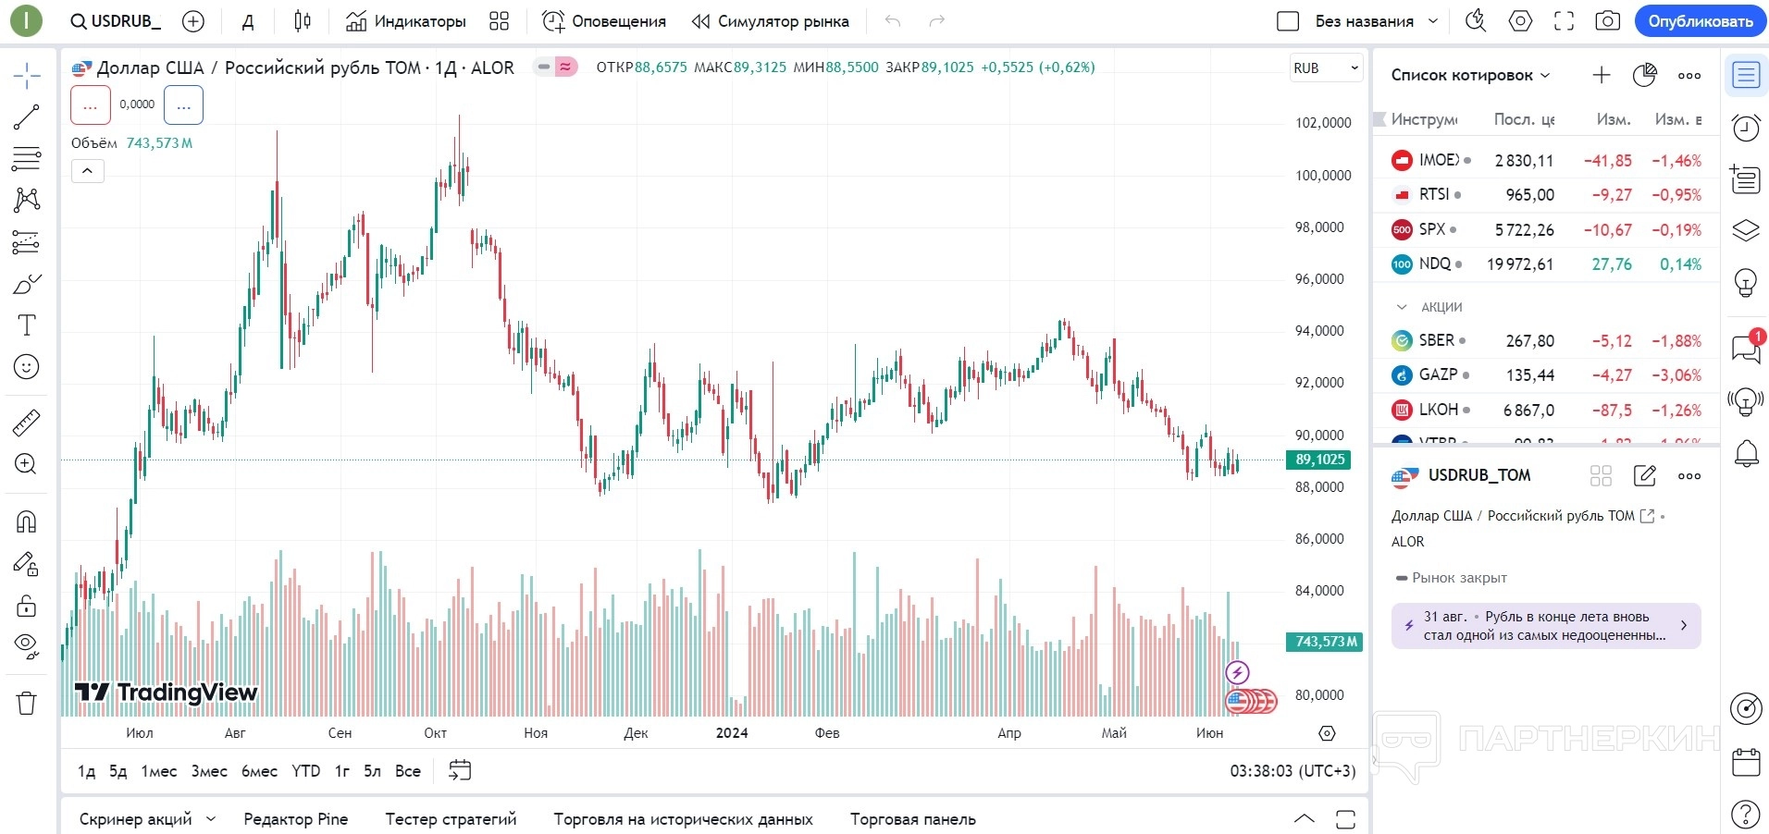This screenshot has height=834, width=1769.
Task: Take a chart snapshot with camera icon
Action: pos(1608,21)
